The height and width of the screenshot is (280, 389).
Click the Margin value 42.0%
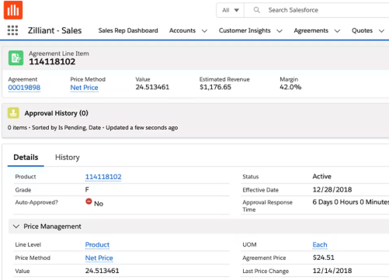tap(290, 87)
